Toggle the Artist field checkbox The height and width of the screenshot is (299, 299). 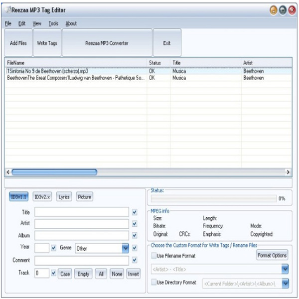pos(135,224)
